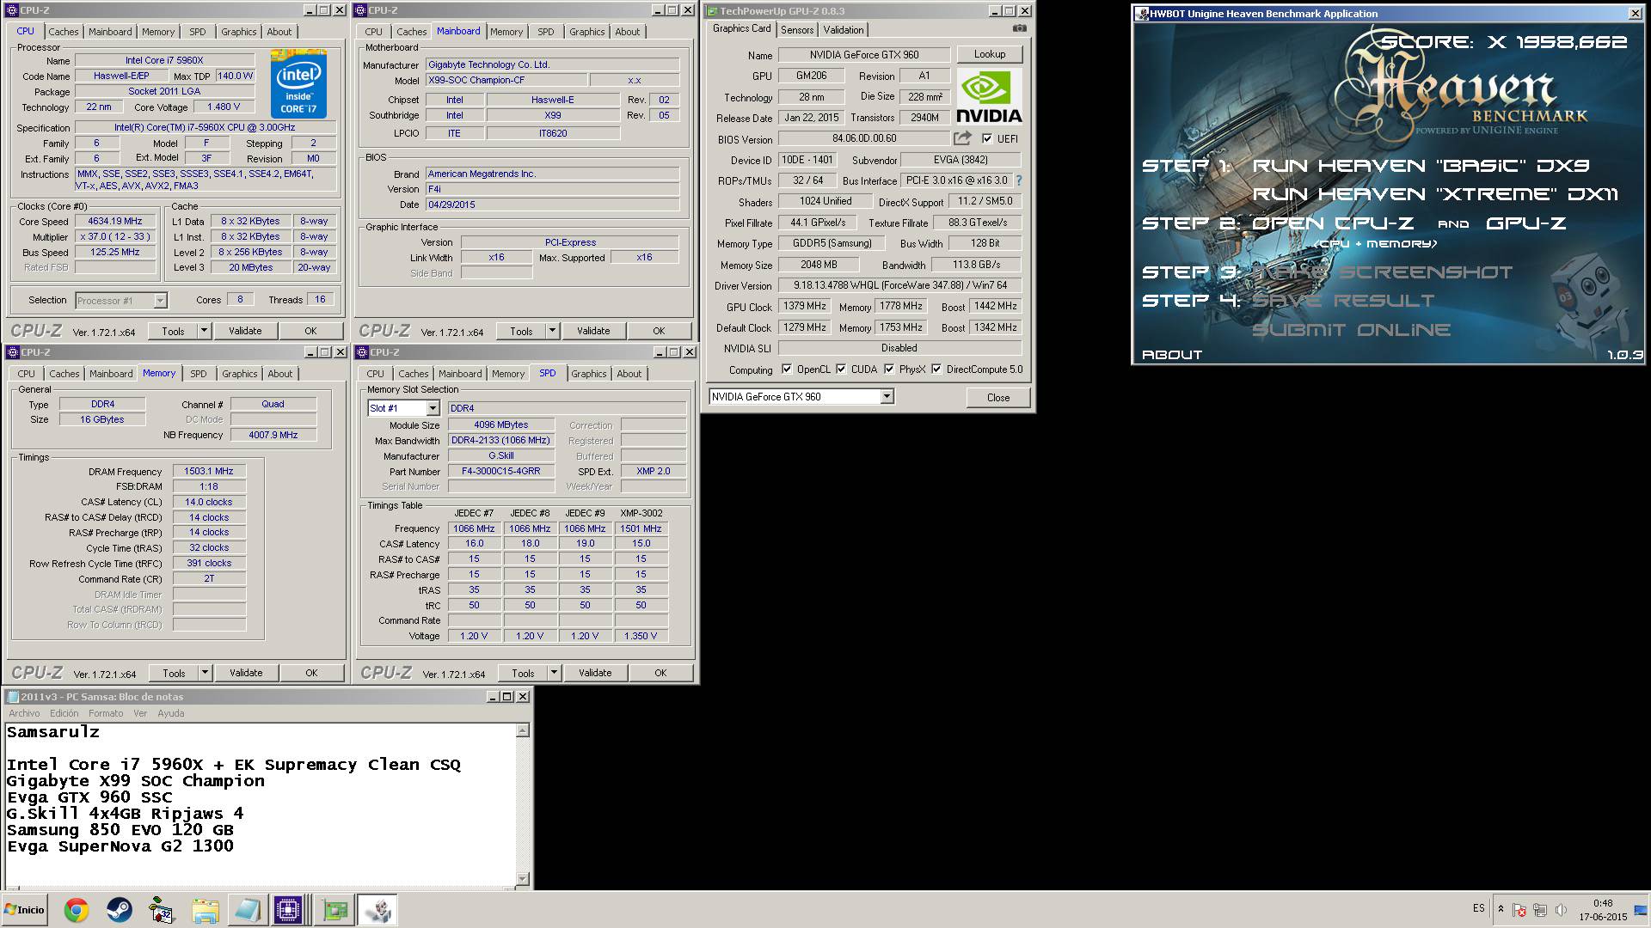Switch to Validation tab in GPU-Z

(x=844, y=29)
